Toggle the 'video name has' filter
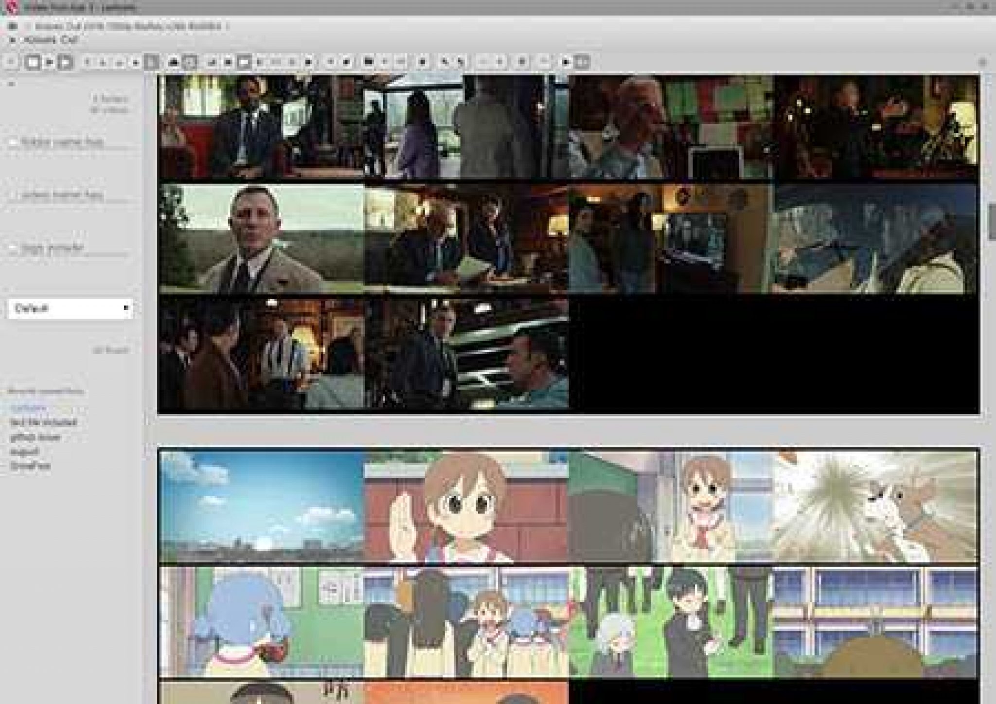The height and width of the screenshot is (704, 996). [13, 195]
